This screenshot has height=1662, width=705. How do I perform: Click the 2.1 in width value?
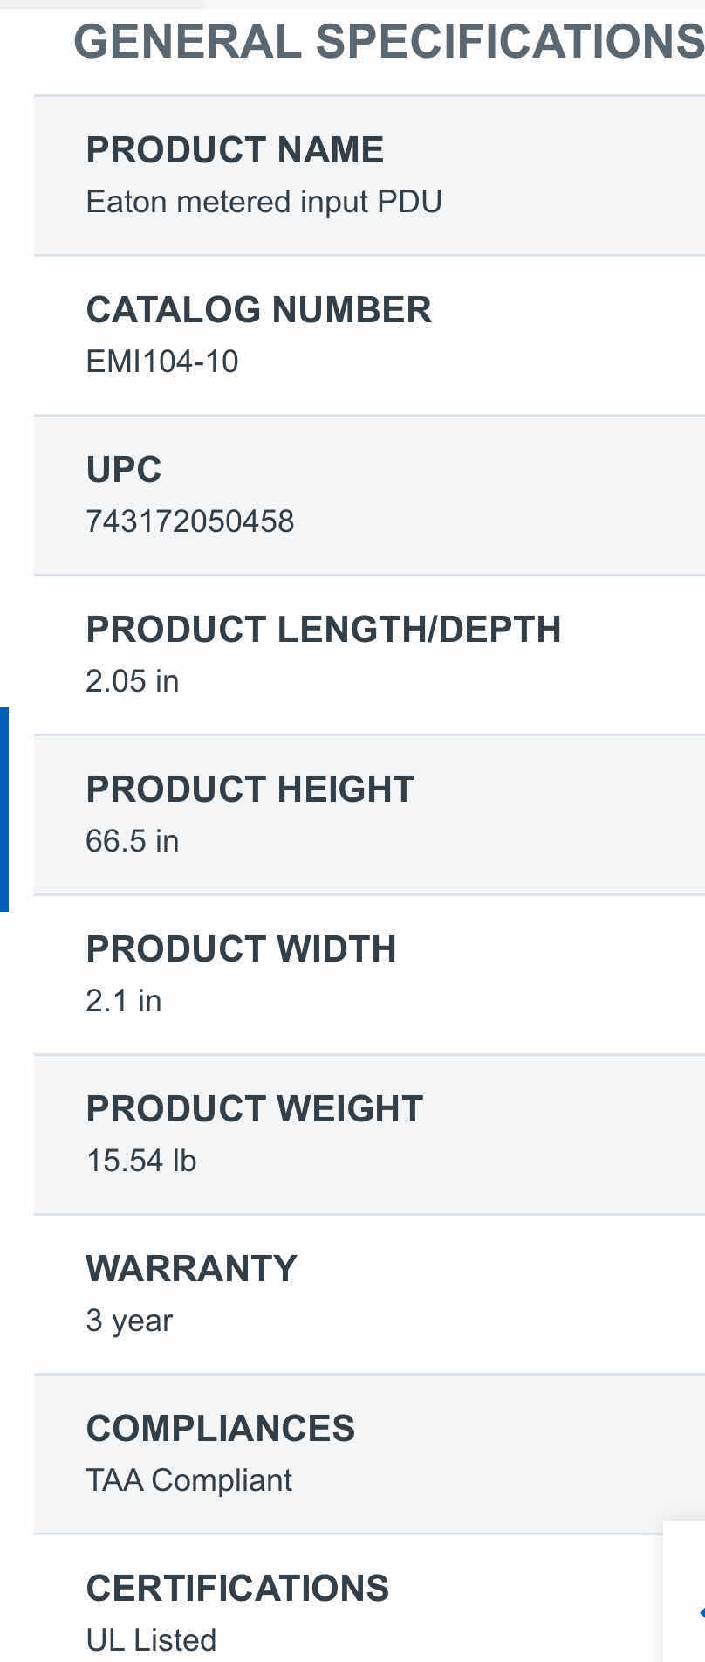tap(123, 1001)
